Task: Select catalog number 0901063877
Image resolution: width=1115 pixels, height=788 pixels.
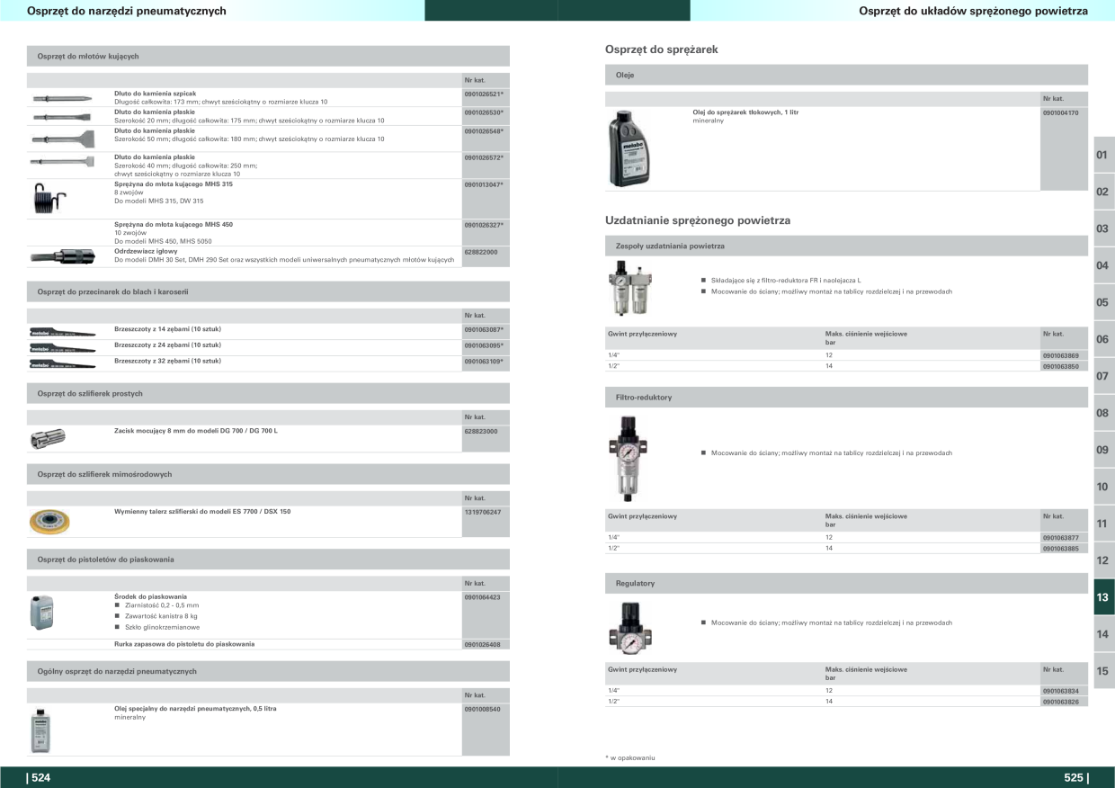Action: click(1061, 538)
